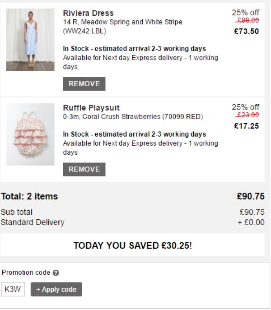The image size is (271, 310).
Task: Click Ruffle Playsuit Coral Crush Strawberries details
Action: click(x=133, y=117)
